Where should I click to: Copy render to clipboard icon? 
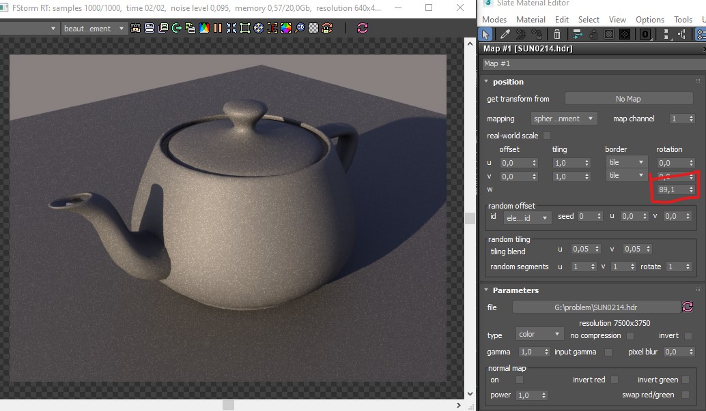click(x=190, y=29)
